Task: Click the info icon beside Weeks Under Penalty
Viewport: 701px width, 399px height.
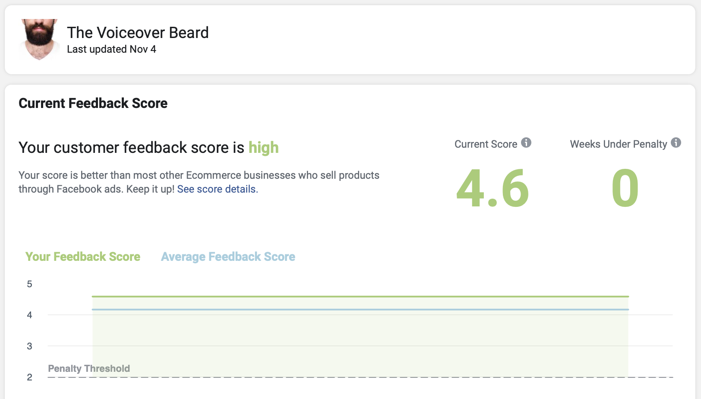Action: tap(676, 142)
